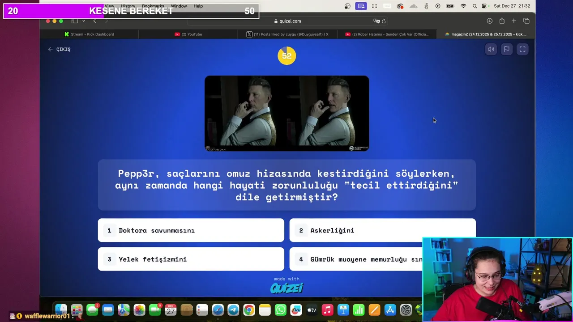
Task: Click the quizei.com address bar
Action: (x=287, y=21)
